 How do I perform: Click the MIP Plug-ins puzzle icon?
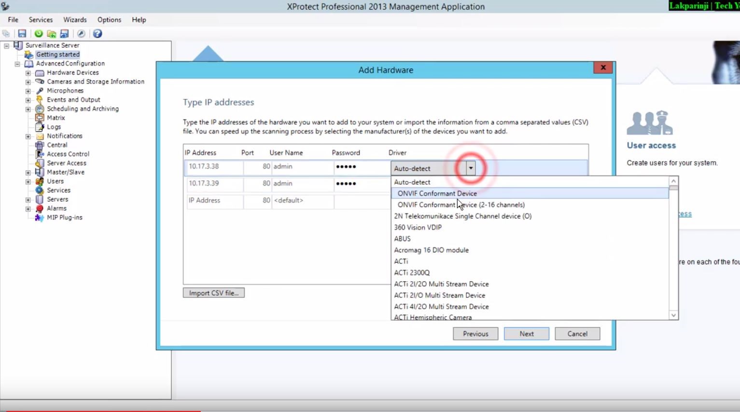[x=40, y=218]
